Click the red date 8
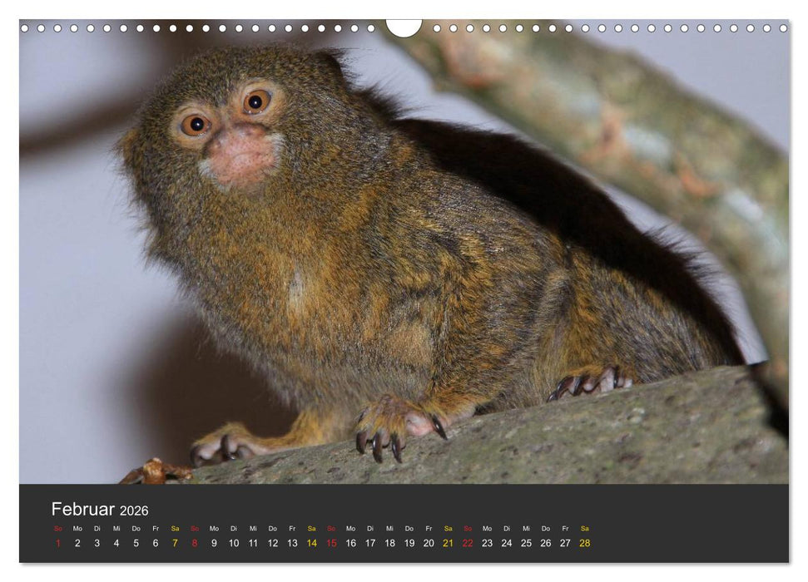Image resolution: width=808 pixels, height=582 pixels. (x=194, y=542)
